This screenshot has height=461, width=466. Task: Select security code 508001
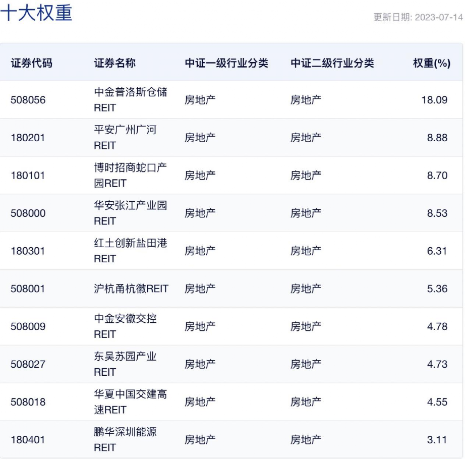[x=28, y=289]
